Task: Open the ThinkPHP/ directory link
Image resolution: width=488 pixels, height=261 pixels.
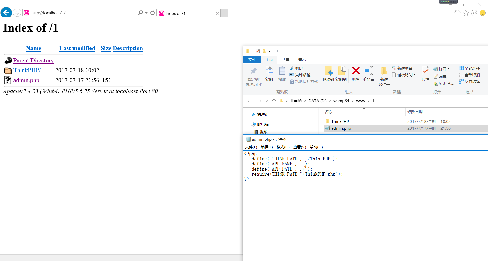Action: coord(27,70)
